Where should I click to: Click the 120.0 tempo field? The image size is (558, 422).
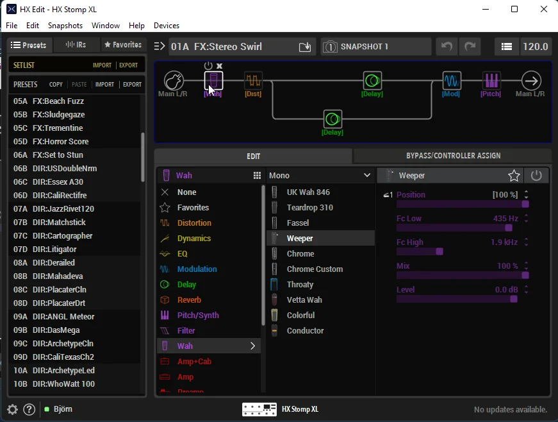[536, 47]
